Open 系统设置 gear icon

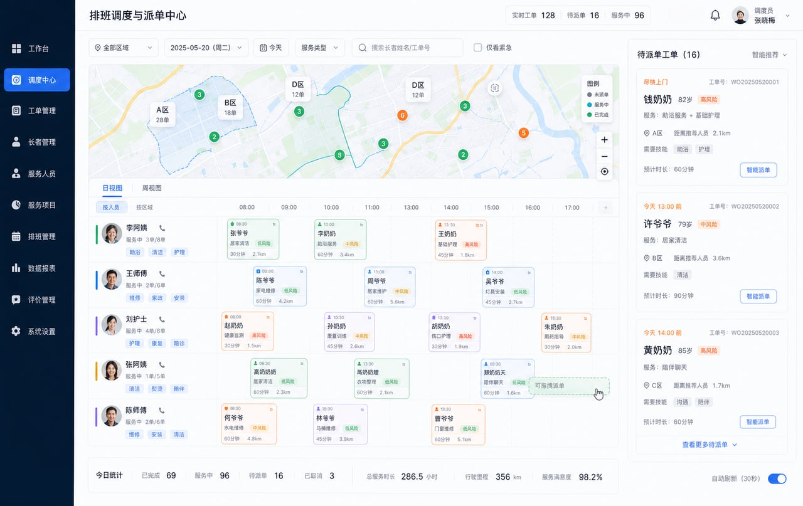click(x=16, y=331)
